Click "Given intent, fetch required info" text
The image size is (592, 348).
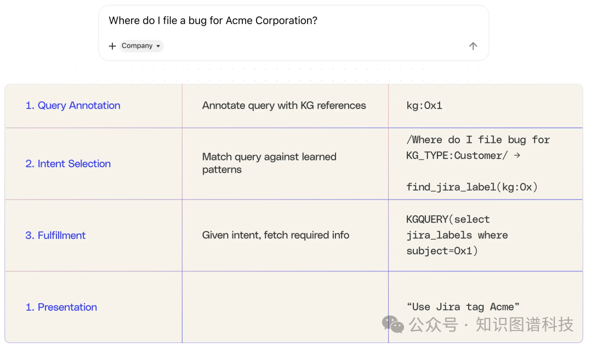point(276,235)
